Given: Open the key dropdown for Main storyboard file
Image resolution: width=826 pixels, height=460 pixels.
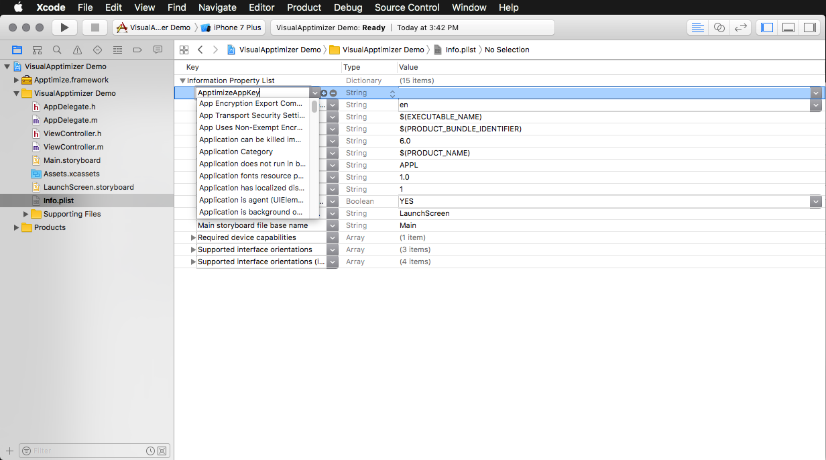Looking at the screenshot, I should click(x=333, y=225).
